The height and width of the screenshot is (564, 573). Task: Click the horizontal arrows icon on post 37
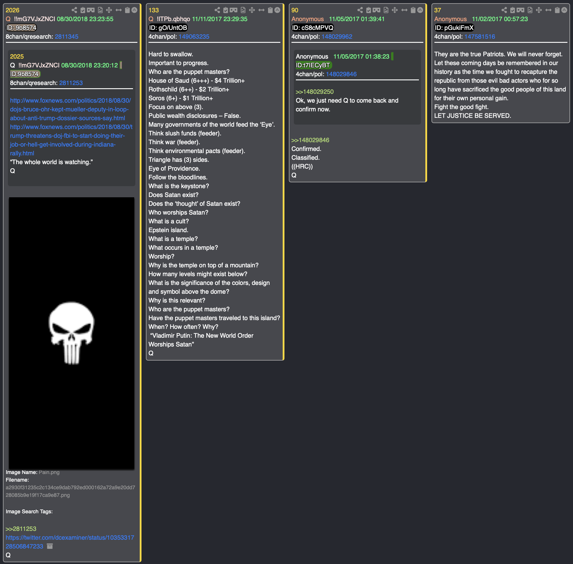coord(548,10)
